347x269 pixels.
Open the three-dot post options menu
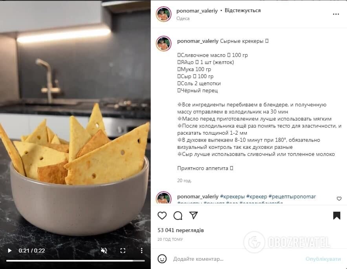coord(336,14)
